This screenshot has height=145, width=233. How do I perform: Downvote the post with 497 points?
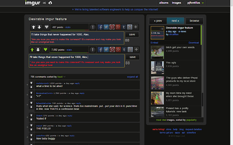click(x=39, y=27)
